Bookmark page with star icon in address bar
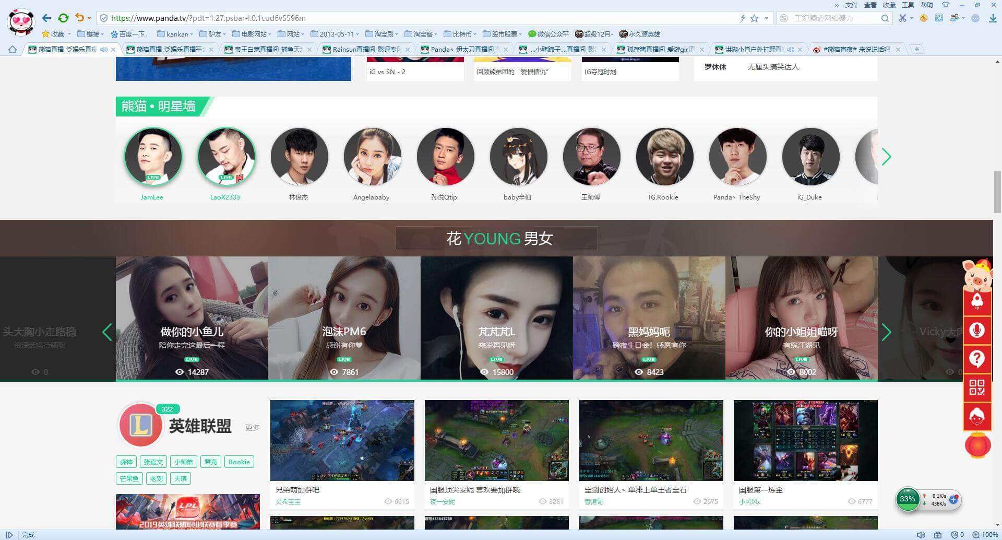1002x540 pixels. pos(754,18)
